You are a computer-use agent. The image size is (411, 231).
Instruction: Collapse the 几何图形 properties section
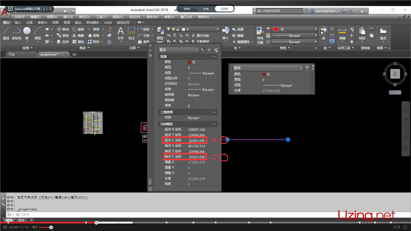(214, 123)
